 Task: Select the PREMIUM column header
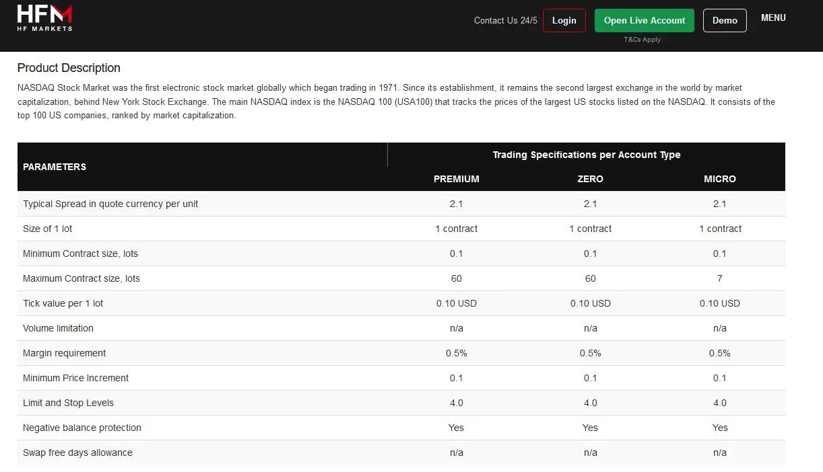coord(457,179)
